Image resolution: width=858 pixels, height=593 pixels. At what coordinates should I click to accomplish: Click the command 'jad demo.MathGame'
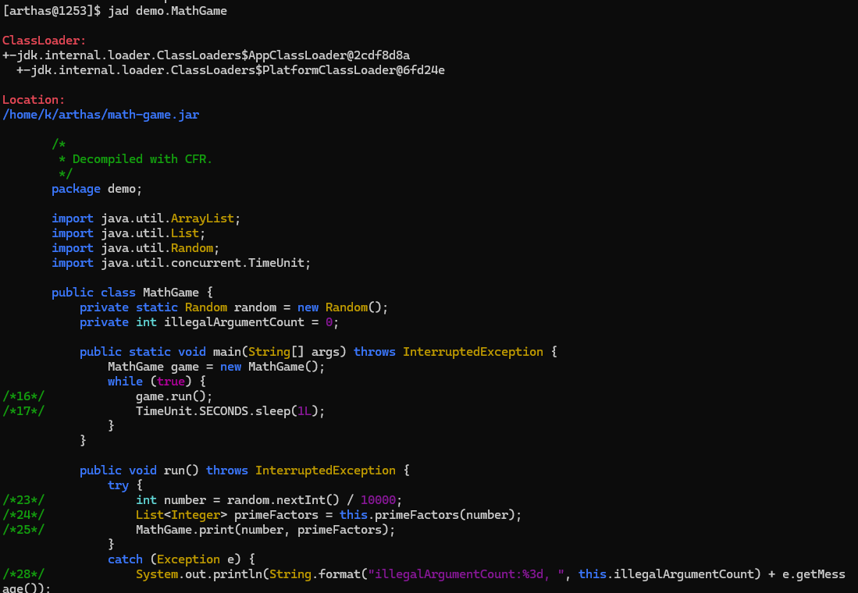167,11
